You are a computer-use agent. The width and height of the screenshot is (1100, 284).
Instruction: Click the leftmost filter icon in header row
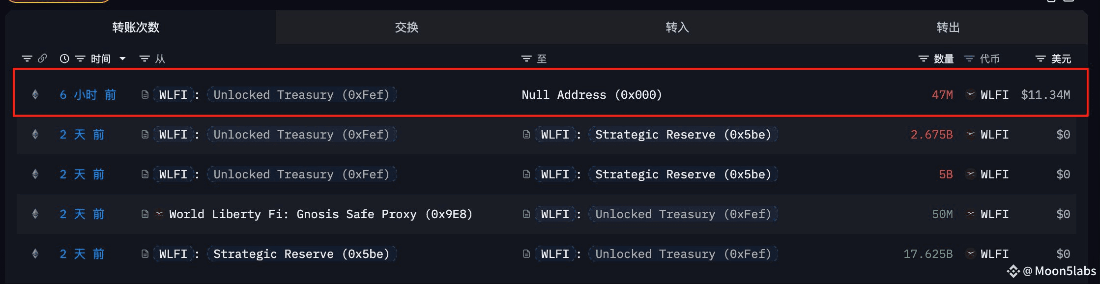point(27,59)
